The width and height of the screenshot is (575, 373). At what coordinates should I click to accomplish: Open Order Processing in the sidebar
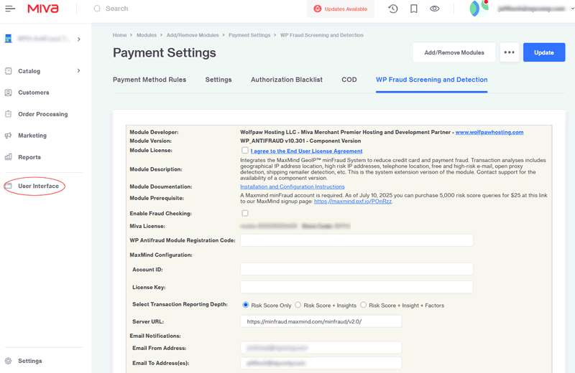(43, 114)
